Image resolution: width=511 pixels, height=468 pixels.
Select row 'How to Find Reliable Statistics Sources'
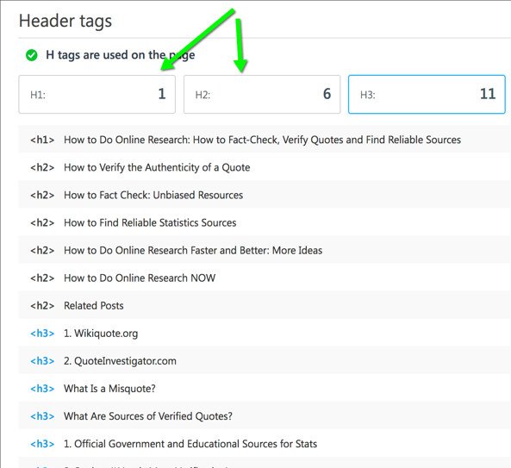click(265, 223)
